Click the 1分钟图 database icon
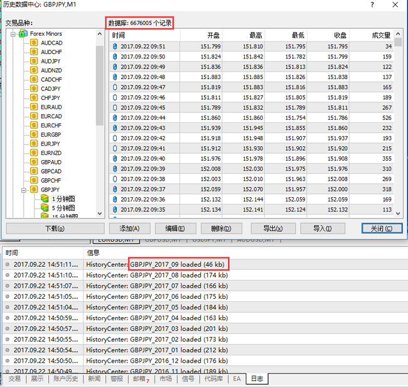408x388 pixels. pos(45,199)
